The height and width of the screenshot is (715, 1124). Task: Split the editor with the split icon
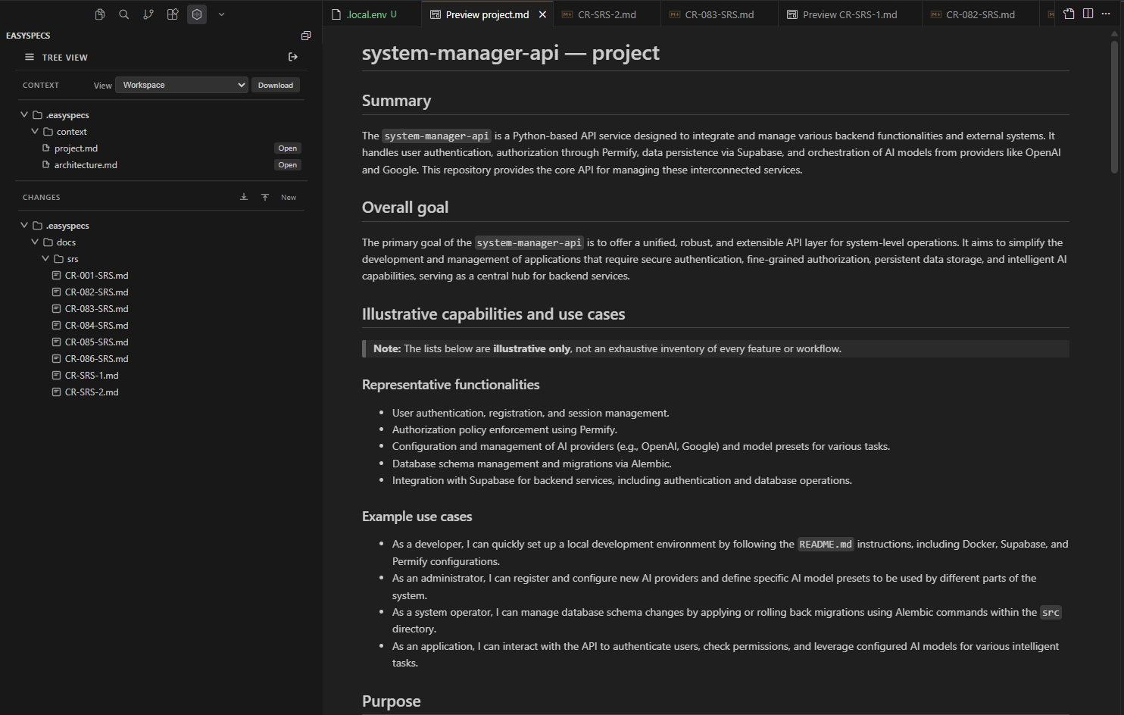pyautogui.click(x=1088, y=14)
